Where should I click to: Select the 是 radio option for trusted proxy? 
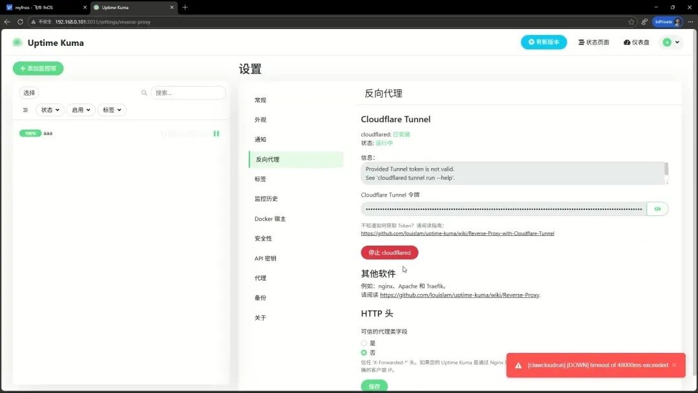click(364, 343)
